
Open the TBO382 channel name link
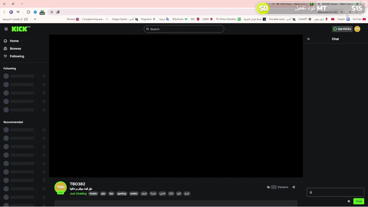[77, 184]
